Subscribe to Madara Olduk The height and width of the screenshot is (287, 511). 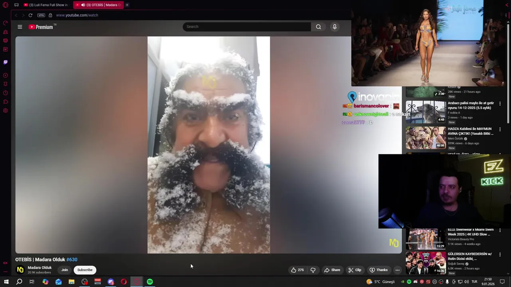85,270
